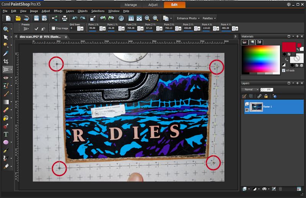
Task: Choose the Eraser tool
Action: [x=6, y=110]
